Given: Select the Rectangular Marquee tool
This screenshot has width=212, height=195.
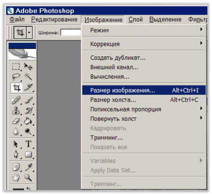Looking at the screenshot, I should (x=16, y=66).
